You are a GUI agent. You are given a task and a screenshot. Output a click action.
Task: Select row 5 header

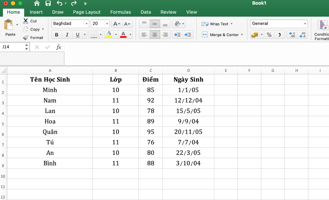tap(3, 121)
